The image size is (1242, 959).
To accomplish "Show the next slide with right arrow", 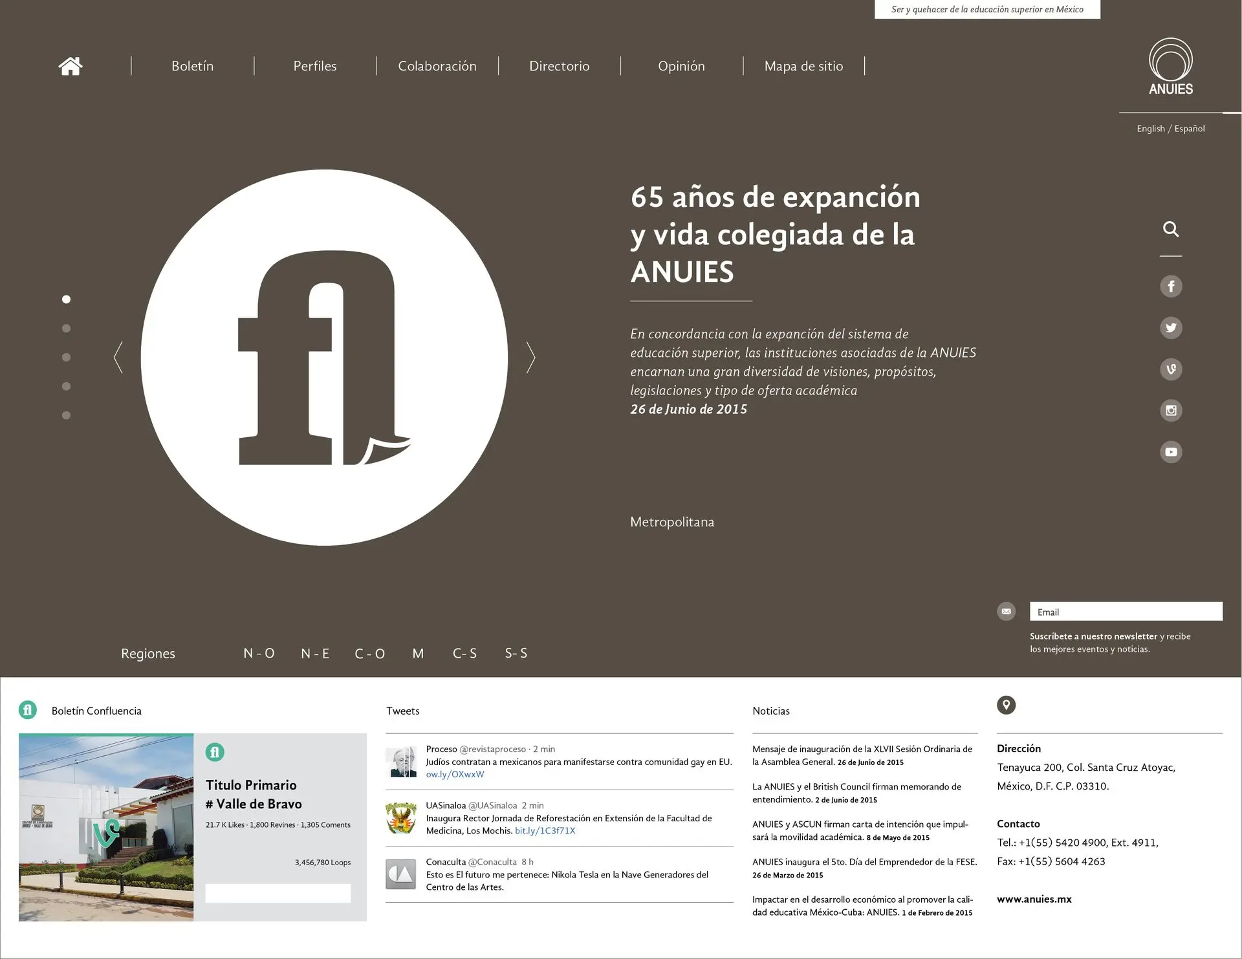I will click(531, 357).
